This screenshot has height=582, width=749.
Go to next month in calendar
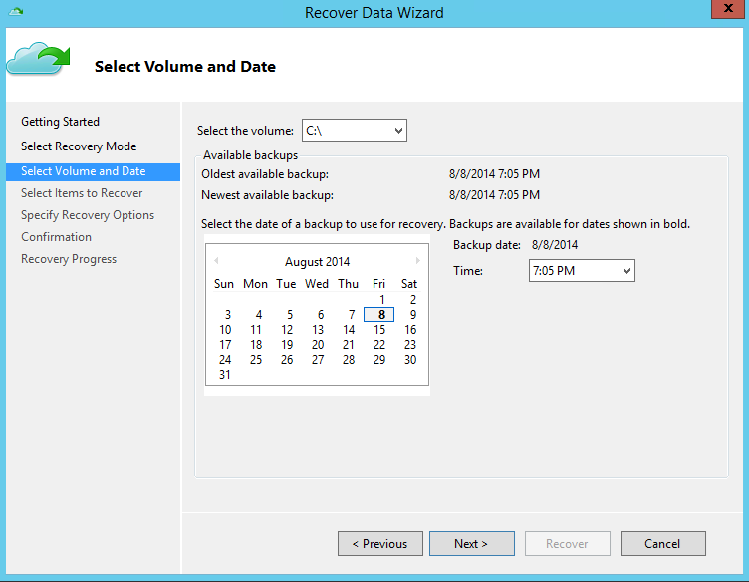(418, 260)
